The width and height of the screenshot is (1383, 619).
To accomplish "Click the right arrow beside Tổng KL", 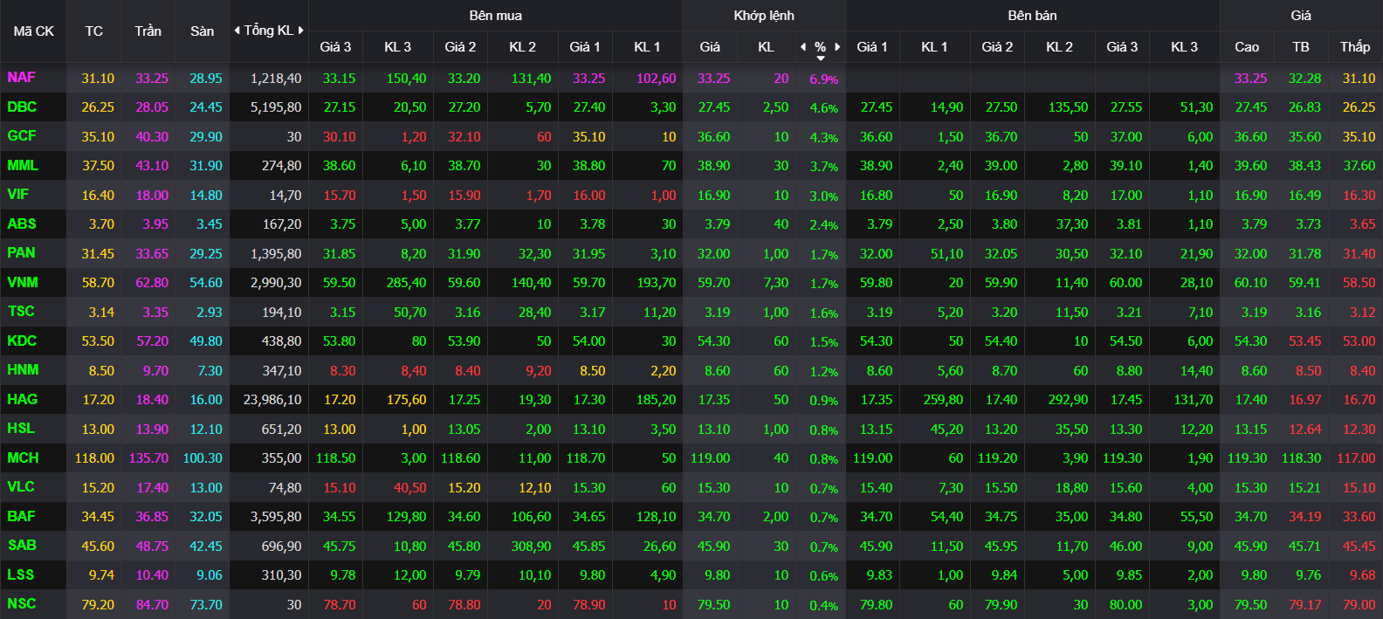I will [x=301, y=31].
